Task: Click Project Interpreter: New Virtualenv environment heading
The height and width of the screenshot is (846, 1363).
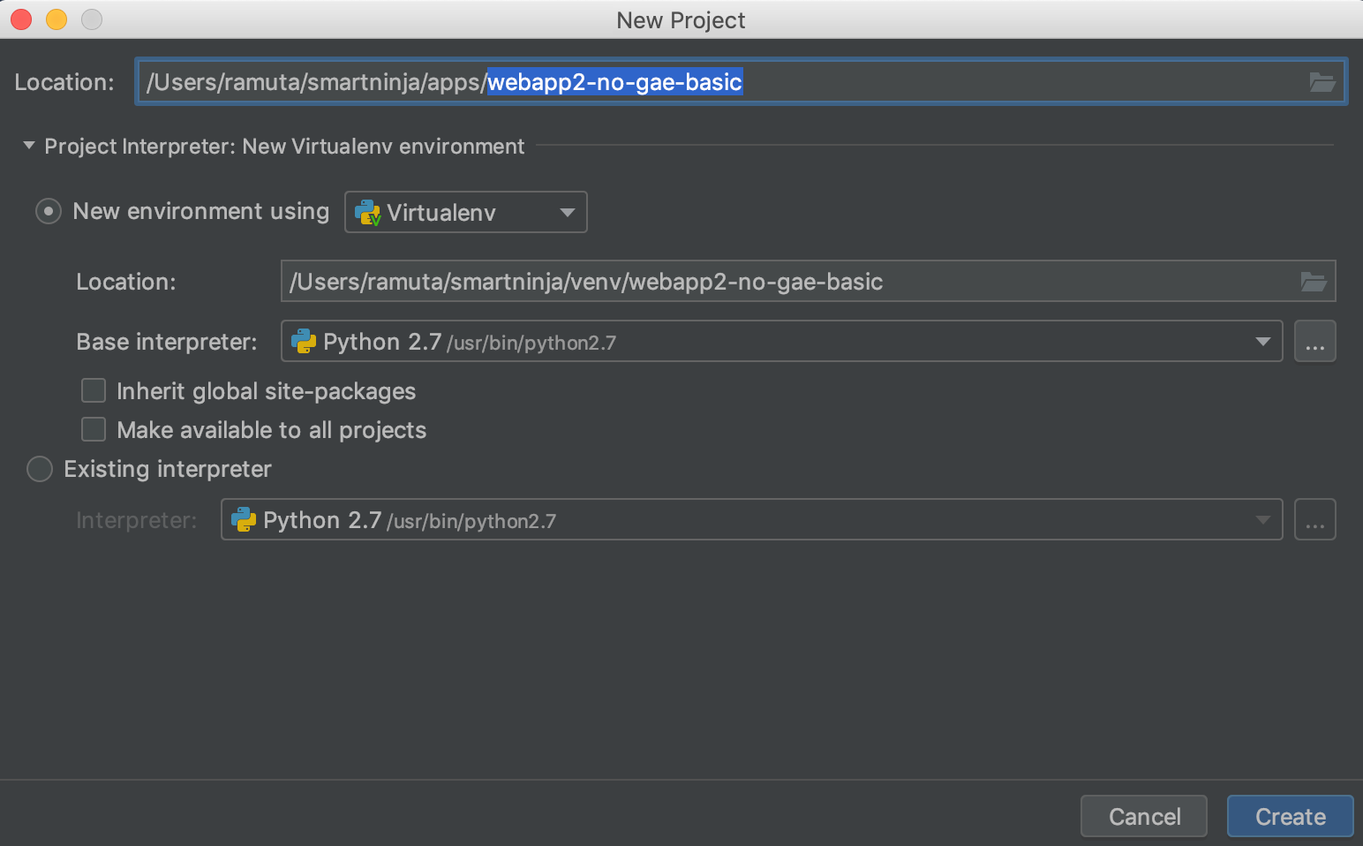Action: pos(284,147)
